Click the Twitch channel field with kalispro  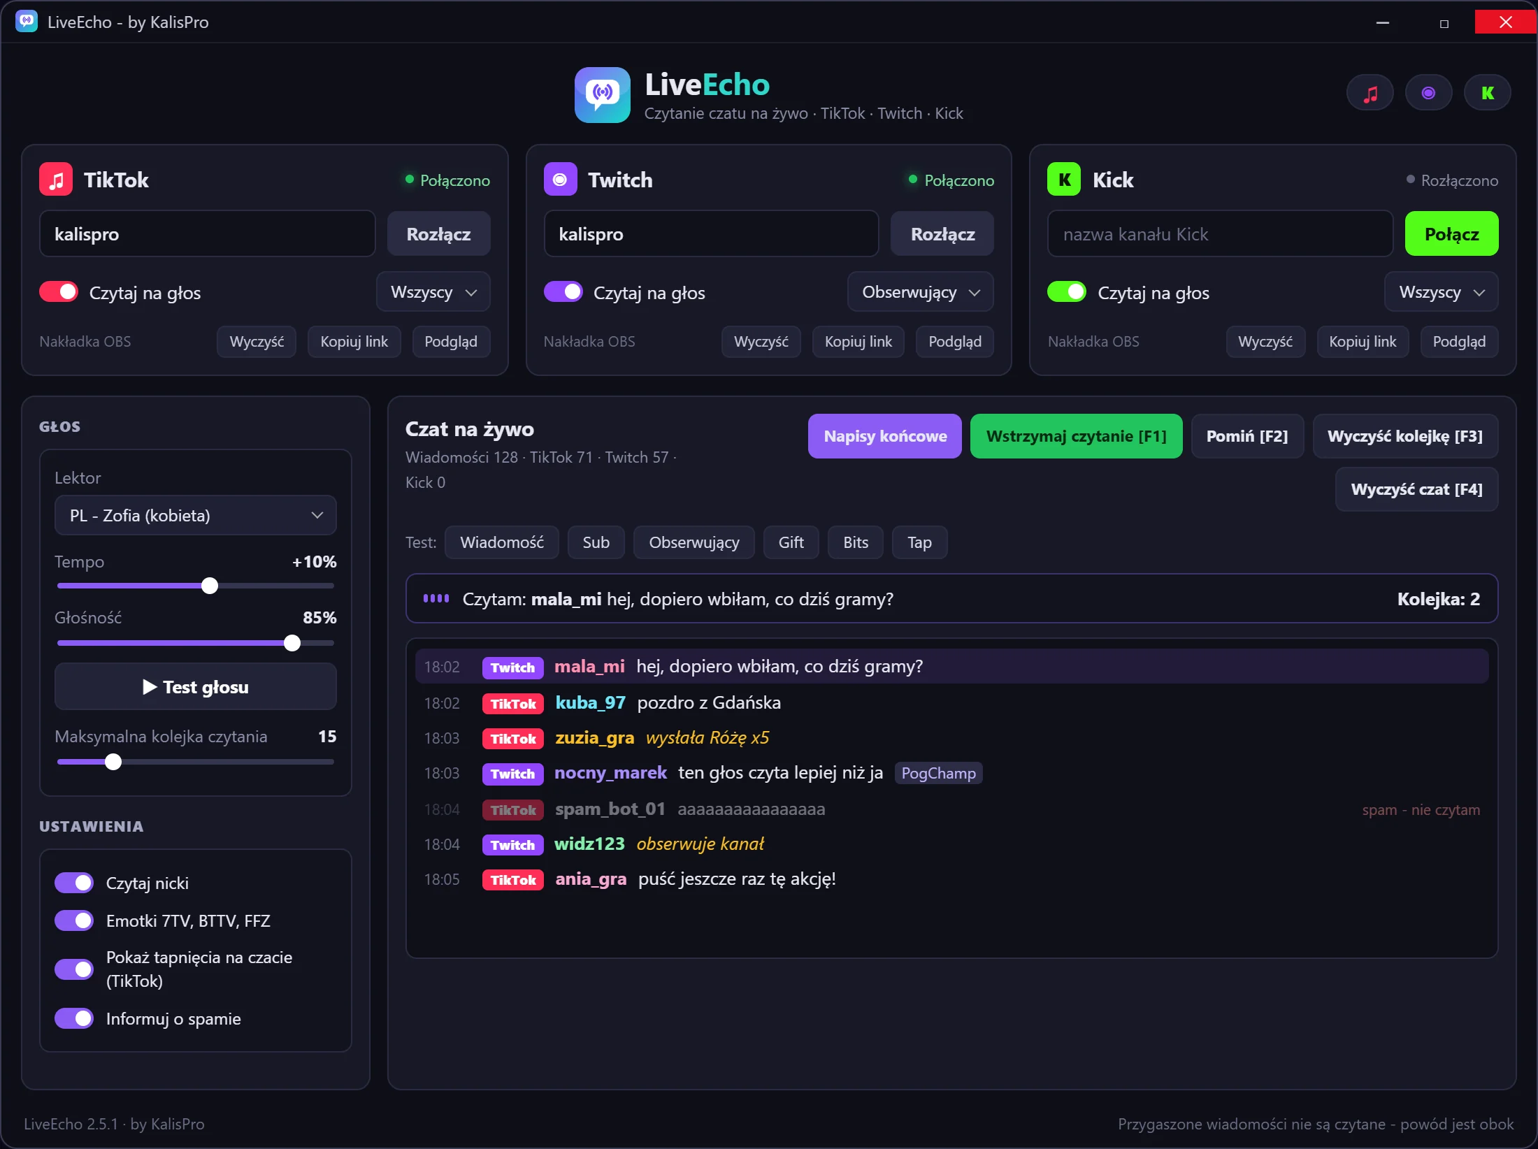[711, 234]
